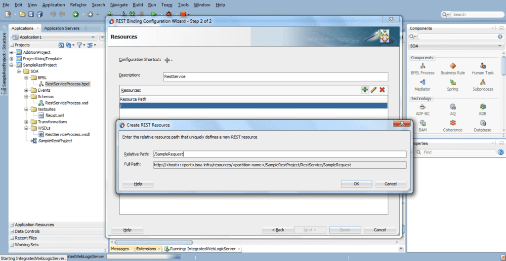This screenshot has width=506, height=261.
Task: Select the Mediator component
Action: tap(422, 85)
